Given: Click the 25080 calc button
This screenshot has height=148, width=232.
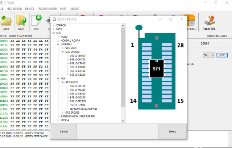Looking at the screenshot, I should [205, 43].
